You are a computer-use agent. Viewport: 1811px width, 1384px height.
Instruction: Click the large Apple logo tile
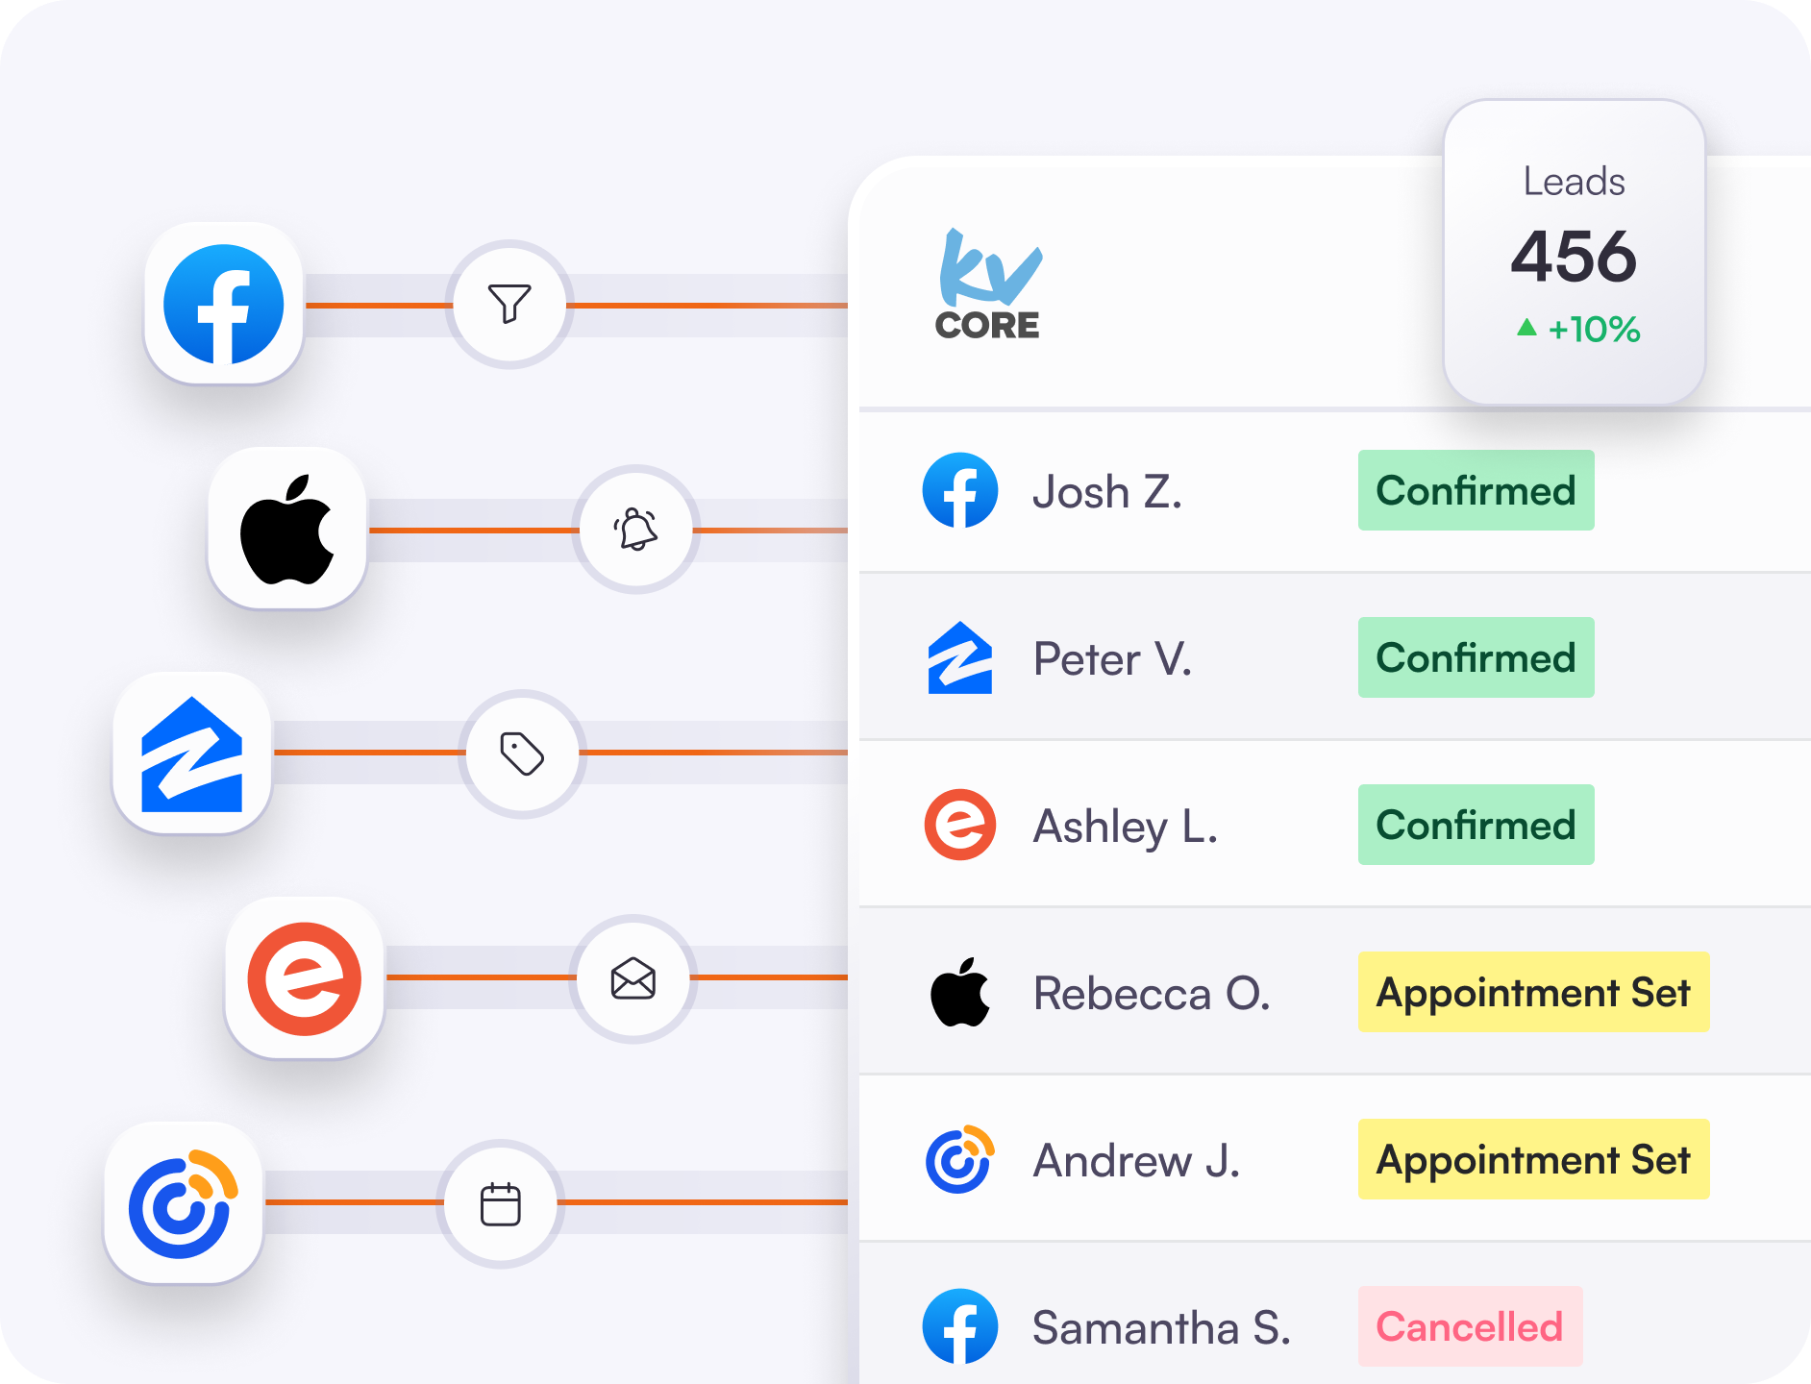click(x=287, y=529)
